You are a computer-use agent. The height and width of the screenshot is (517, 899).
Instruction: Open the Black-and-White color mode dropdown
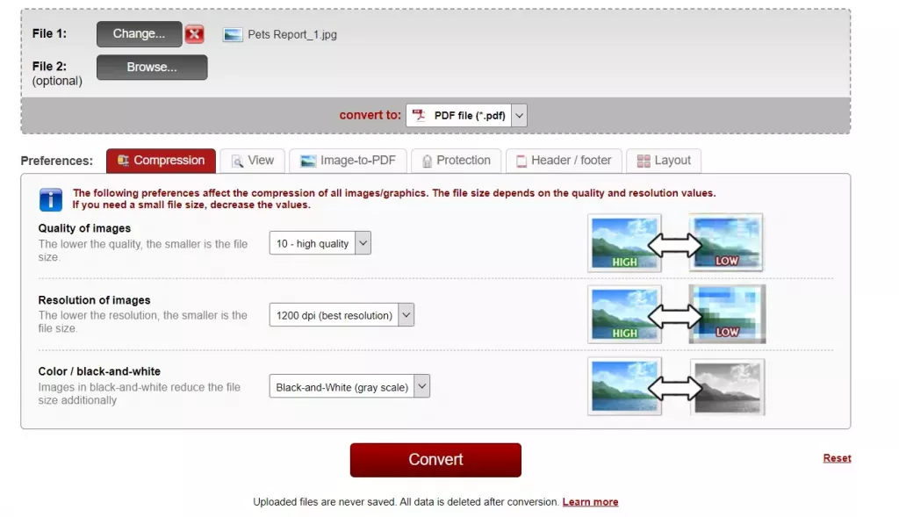pos(349,387)
